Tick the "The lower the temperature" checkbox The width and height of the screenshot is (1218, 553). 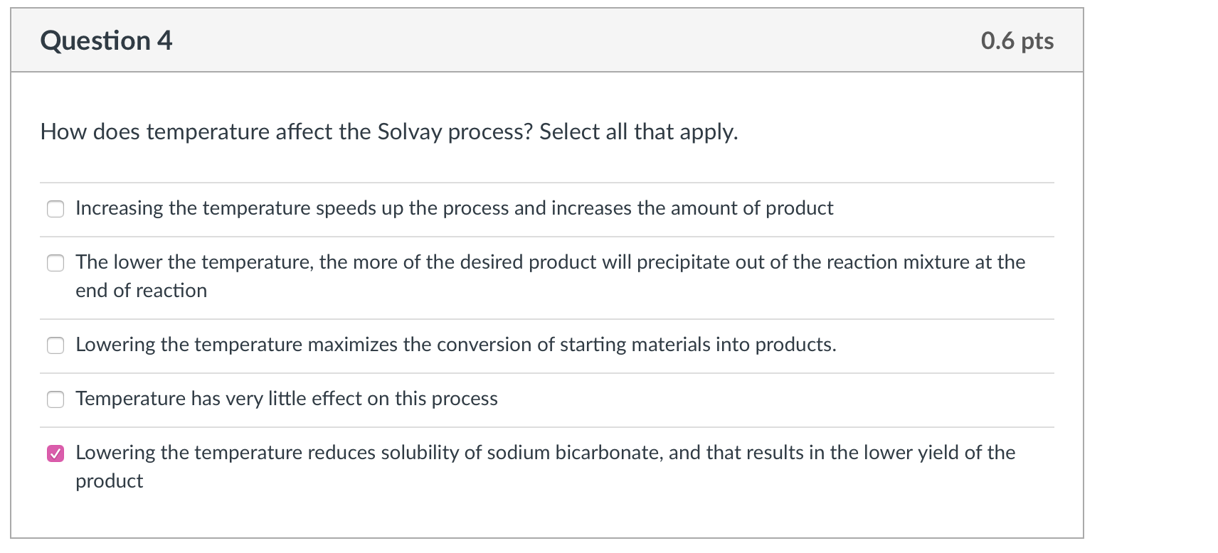pyautogui.click(x=55, y=263)
